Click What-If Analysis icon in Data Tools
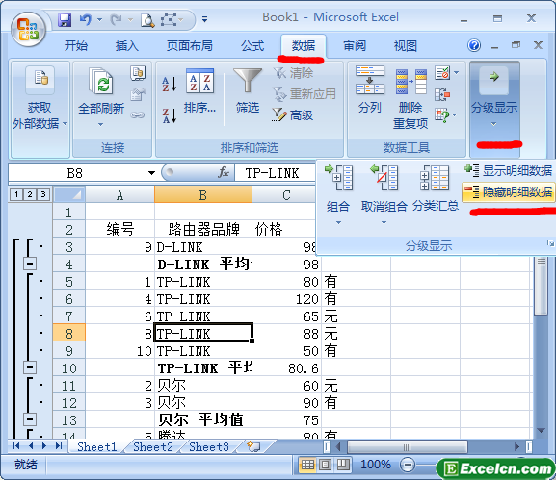Screen dimensions: 556x480 click(x=442, y=115)
